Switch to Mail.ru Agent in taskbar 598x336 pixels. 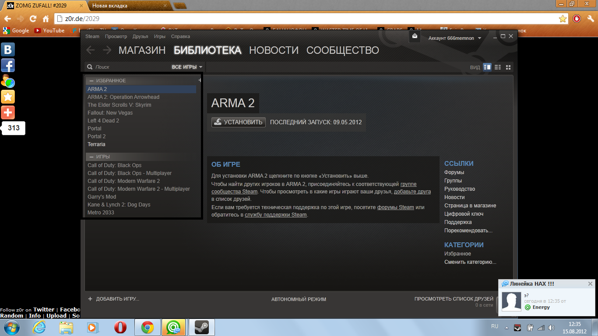click(x=174, y=327)
